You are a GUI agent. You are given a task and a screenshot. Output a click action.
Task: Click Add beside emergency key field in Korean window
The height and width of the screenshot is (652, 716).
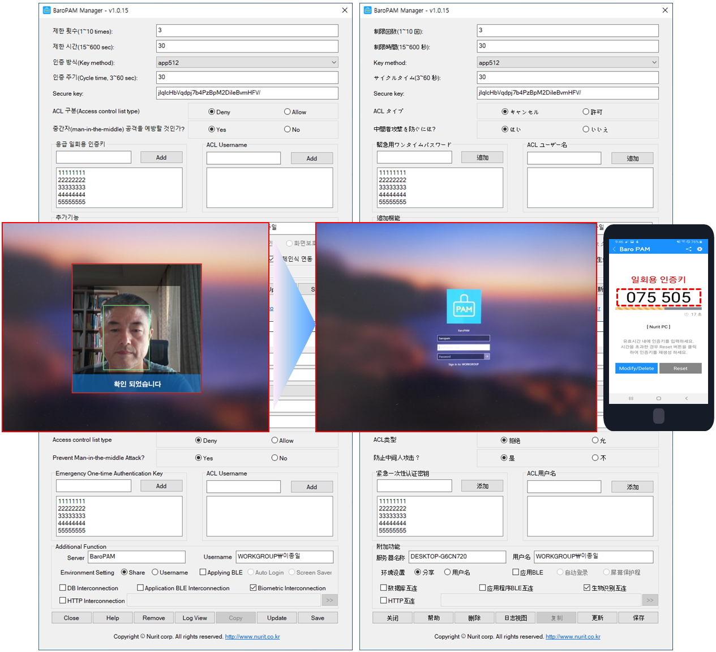[x=161, y=157]
